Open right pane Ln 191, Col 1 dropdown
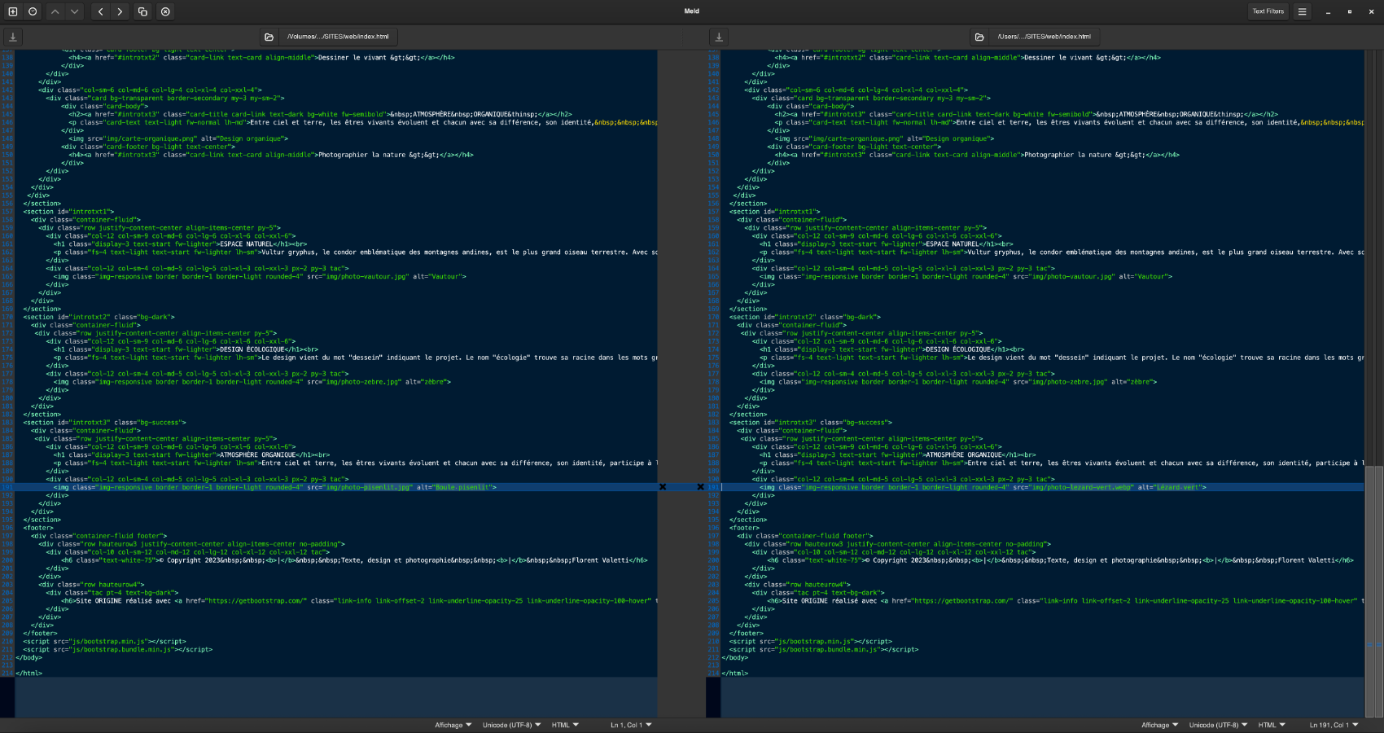Image resolution: width=1384 pixels, height=733 pixels. 1334,725
